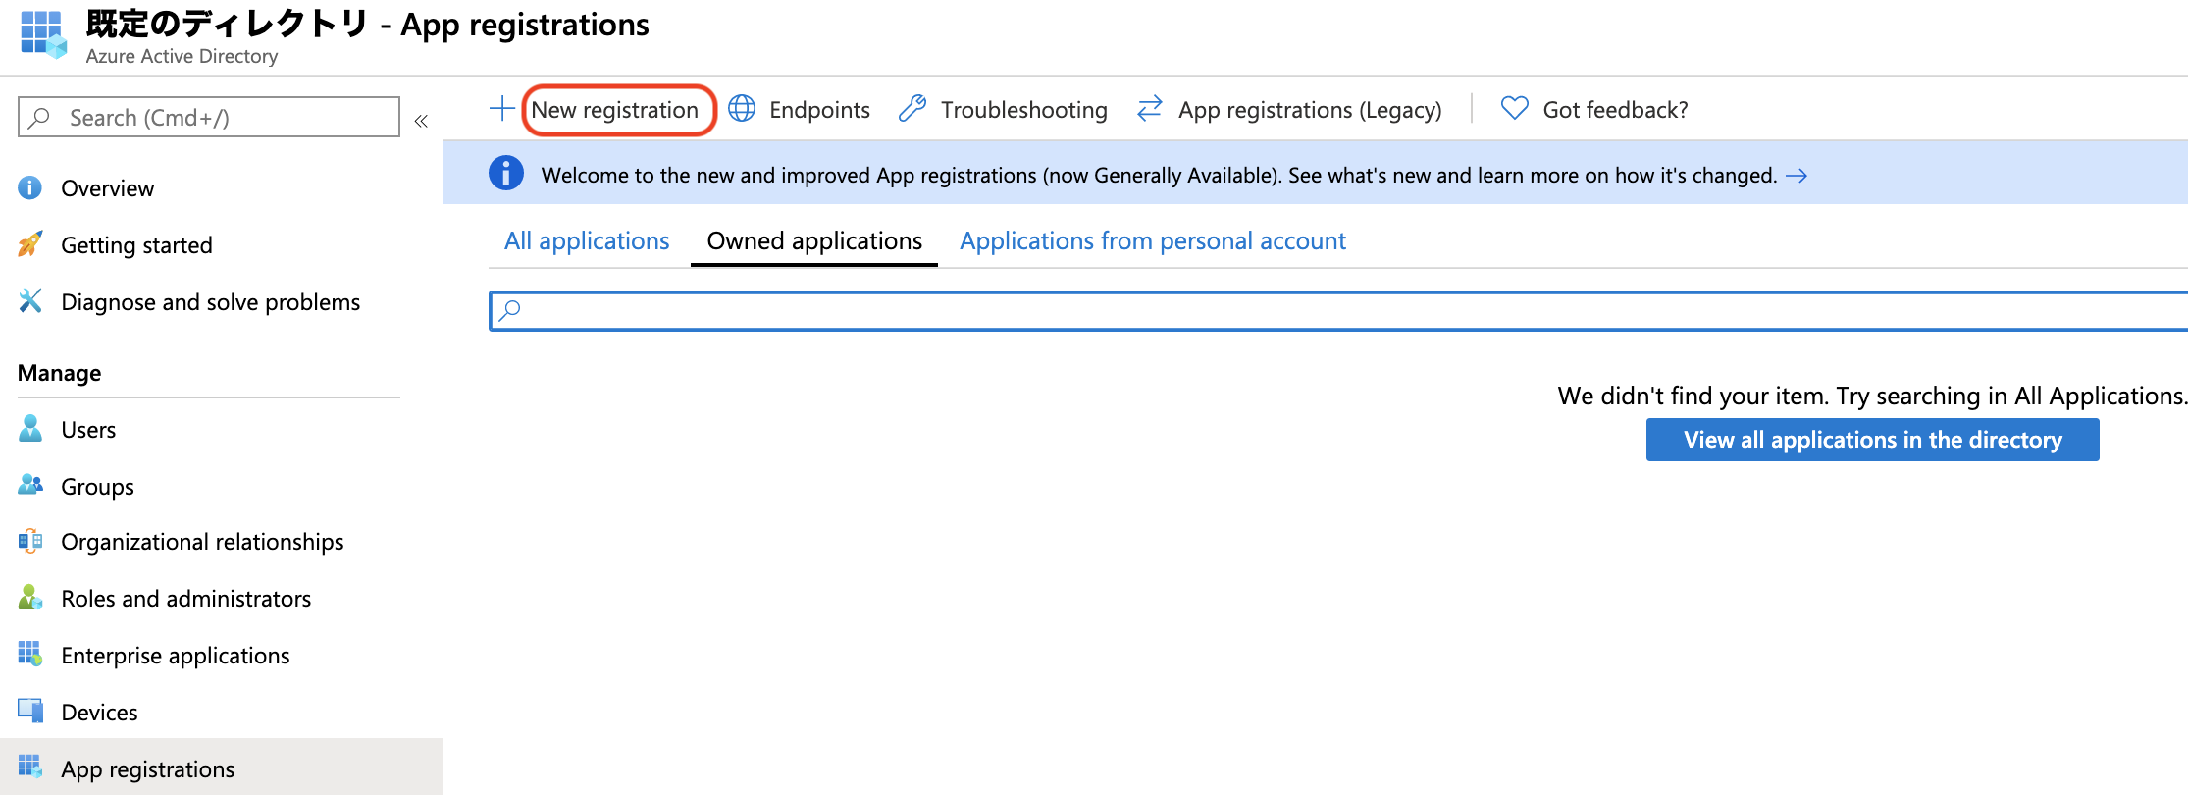Image resolution: width=2188 pixels, height=795 pixels.
Task: Click the App registrations (Legacy) swap icon
Action: click(1150, 109)
